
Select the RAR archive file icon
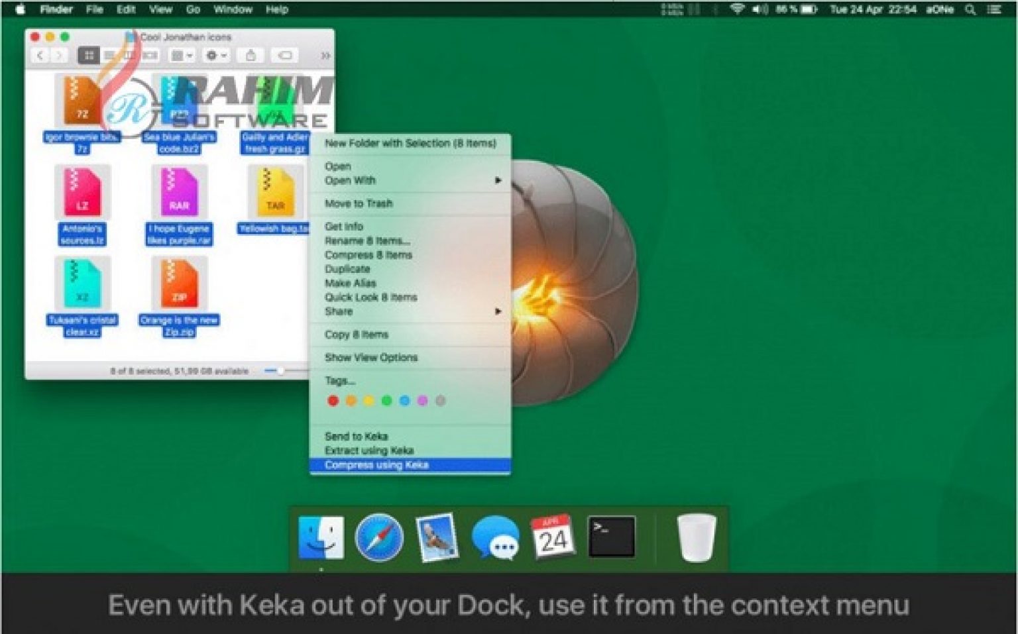(x=179, y=191)
